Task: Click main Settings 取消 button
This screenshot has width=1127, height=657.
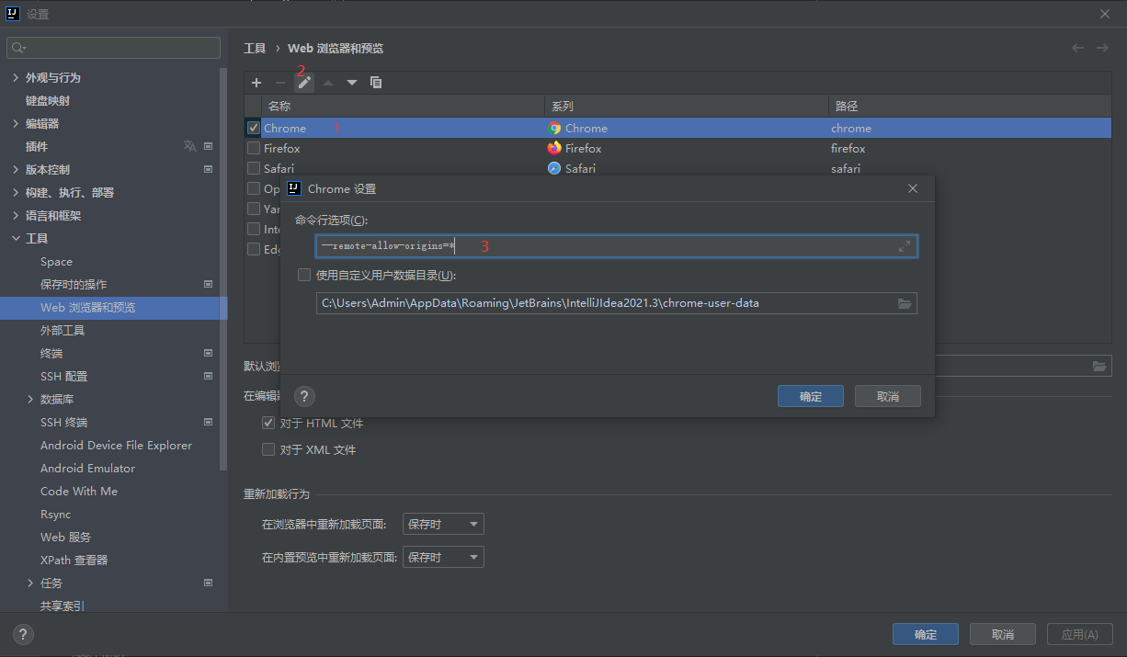Action: 1003,634
